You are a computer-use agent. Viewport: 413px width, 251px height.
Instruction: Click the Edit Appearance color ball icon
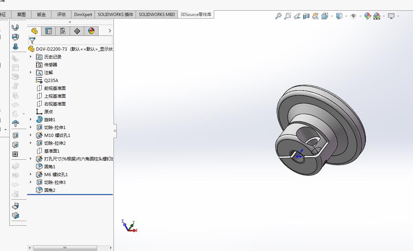pyautogui.click(x=367, y=16)
